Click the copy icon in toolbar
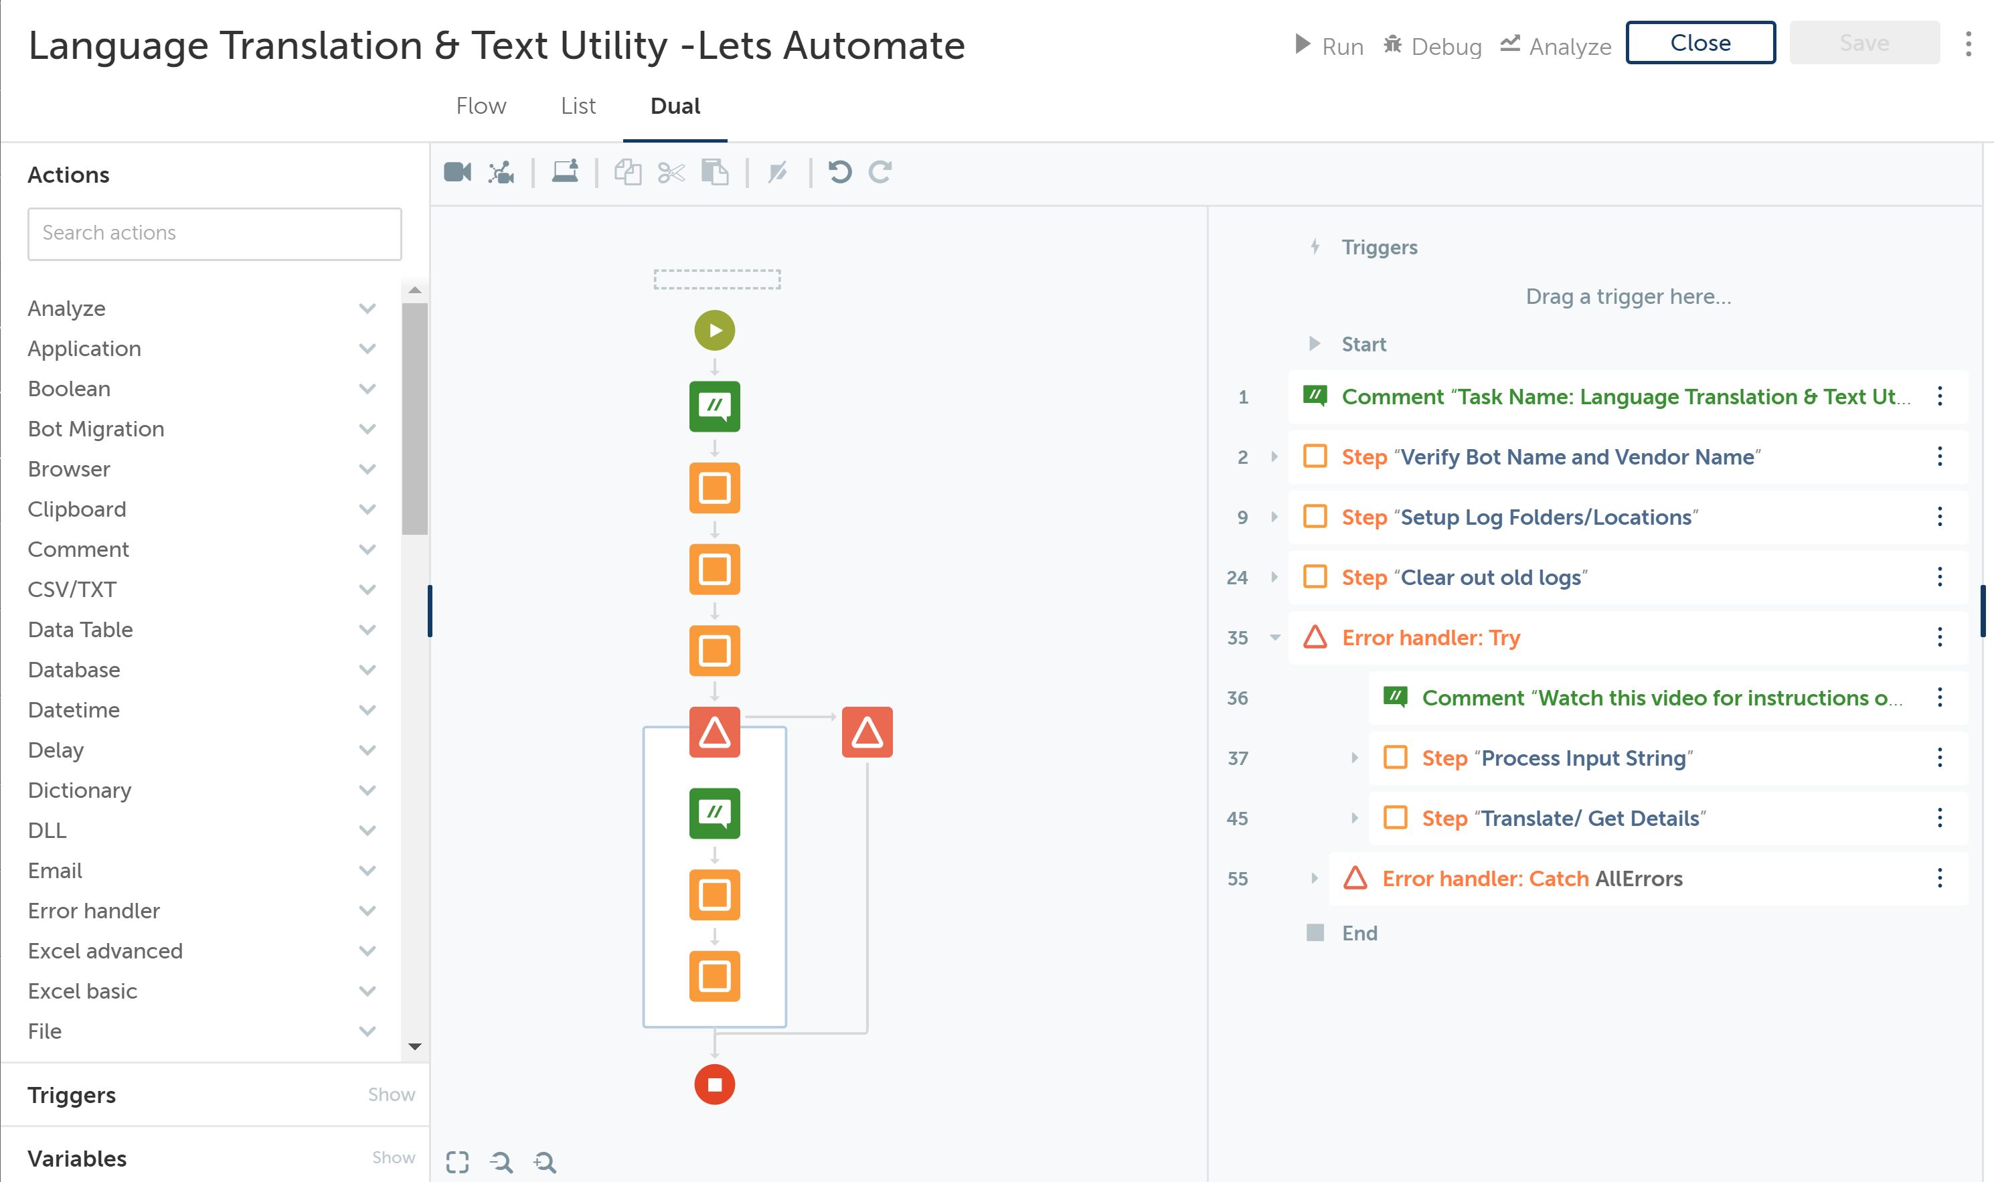 (x=627, y=172)
